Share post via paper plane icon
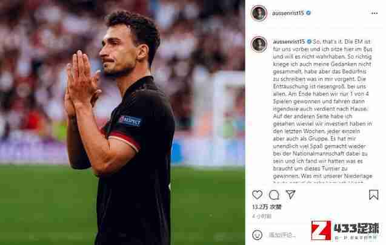 click(x=290, y=194)
